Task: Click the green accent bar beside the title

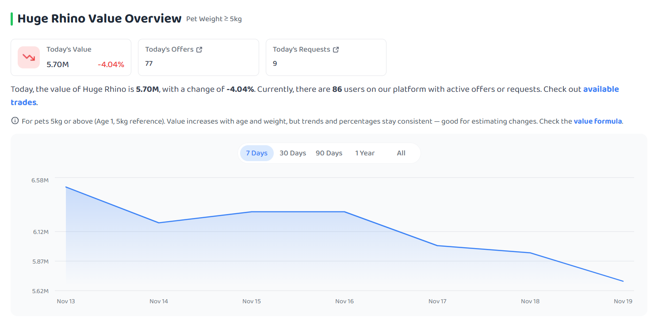Action: tap(11, 19)
